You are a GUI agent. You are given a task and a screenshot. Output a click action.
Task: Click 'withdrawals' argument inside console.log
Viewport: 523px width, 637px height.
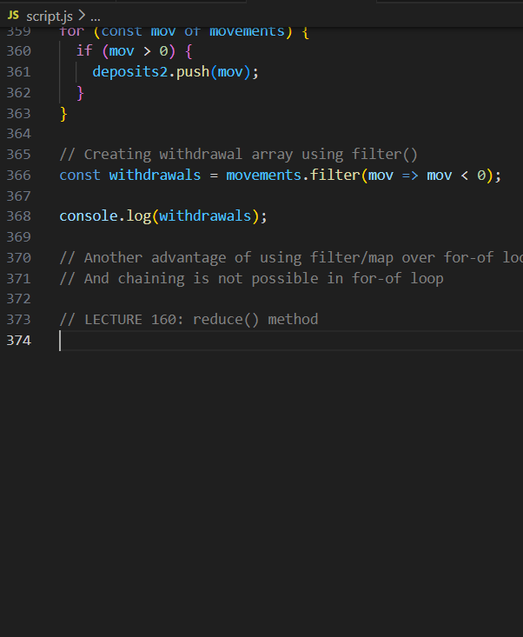coord(205,216)
